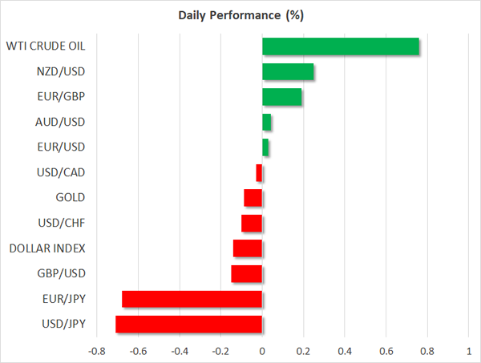481x363 pixels.
Task: Click the EUR/USD tiny green bar
Action: 265,147
